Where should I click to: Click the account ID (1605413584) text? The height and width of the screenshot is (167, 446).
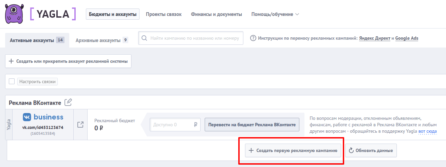click(x=43, y=134)
